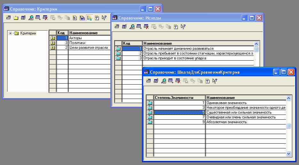
Task: Select Критерии folder in tree
Action: click(x=28, y=33)
